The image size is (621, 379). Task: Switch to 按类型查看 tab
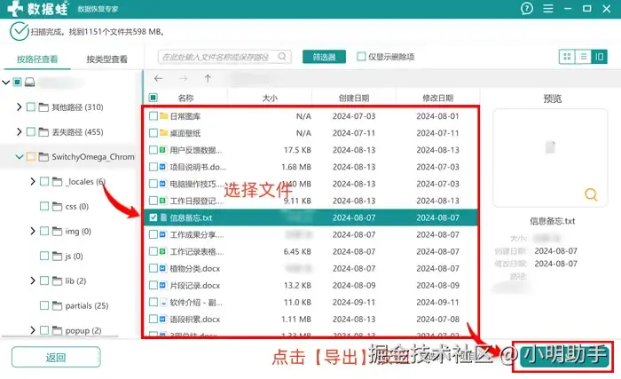click(107, 59)
